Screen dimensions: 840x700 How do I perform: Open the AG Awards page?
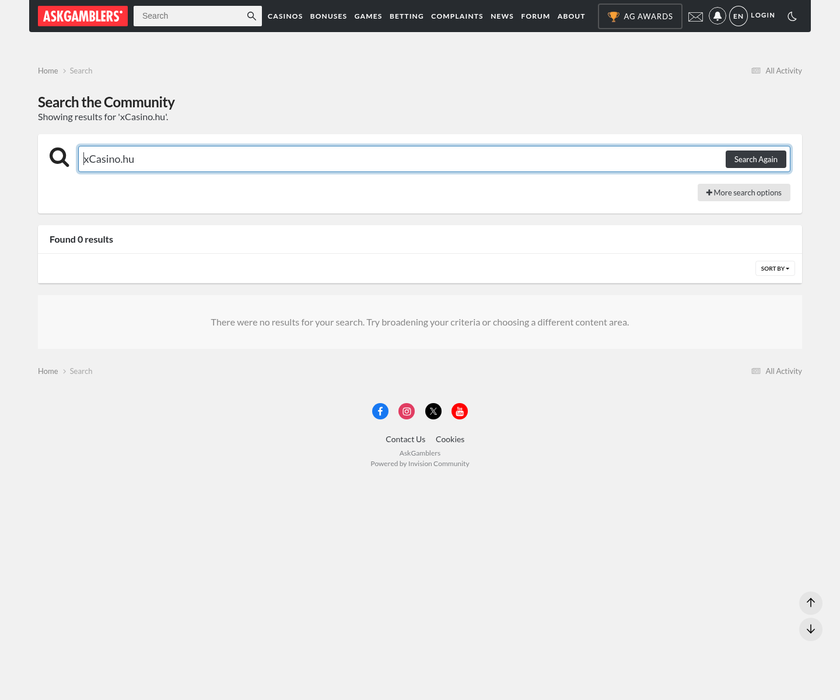point(640,16)
